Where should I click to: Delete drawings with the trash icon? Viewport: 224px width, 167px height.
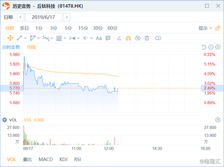147,38
